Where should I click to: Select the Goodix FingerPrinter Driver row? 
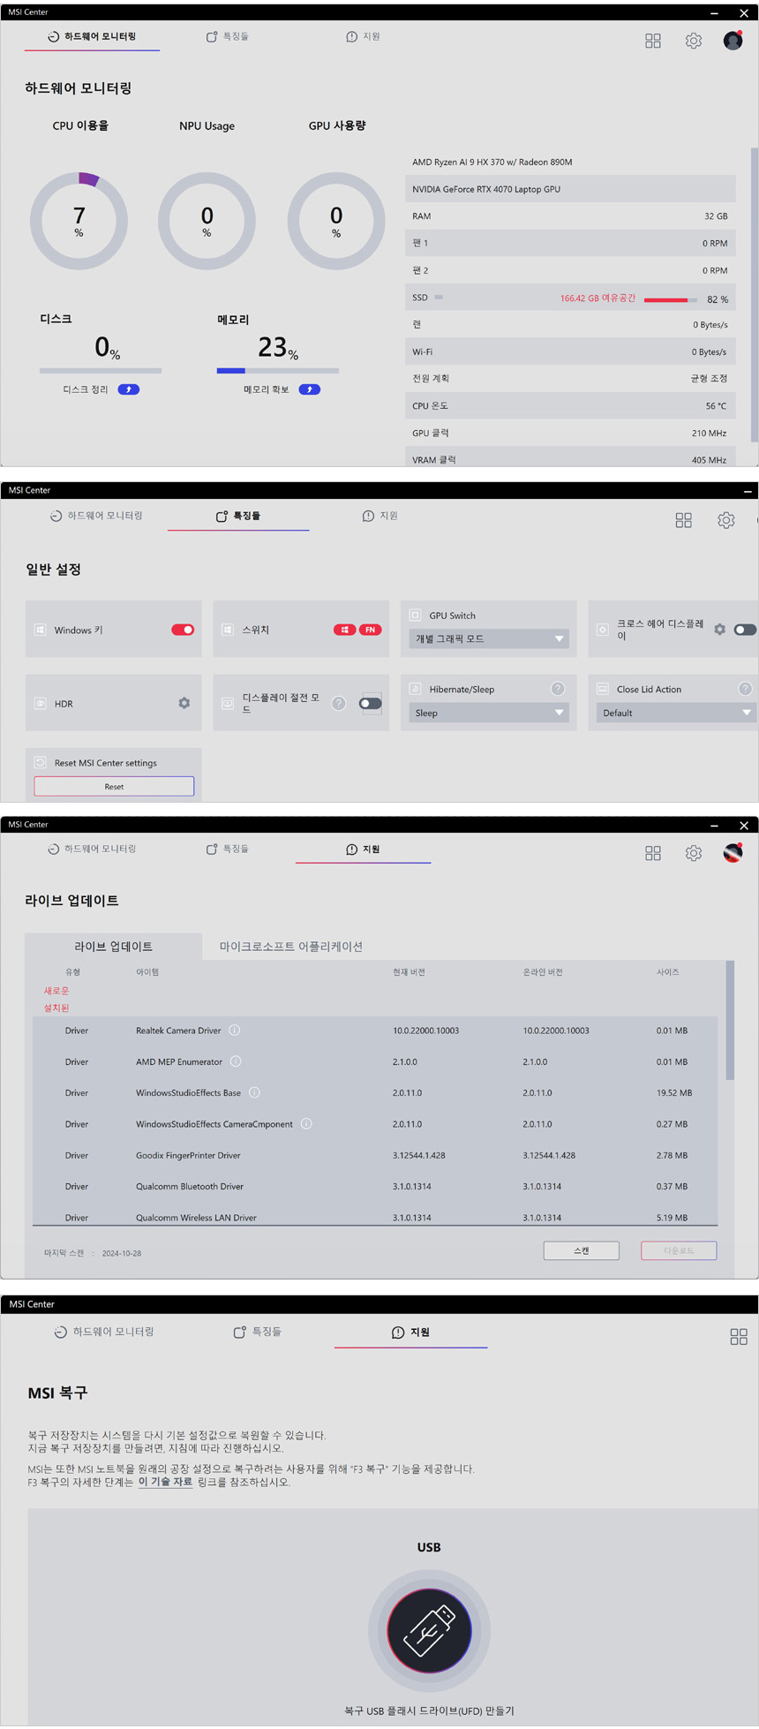click(x=375, y=1155)
